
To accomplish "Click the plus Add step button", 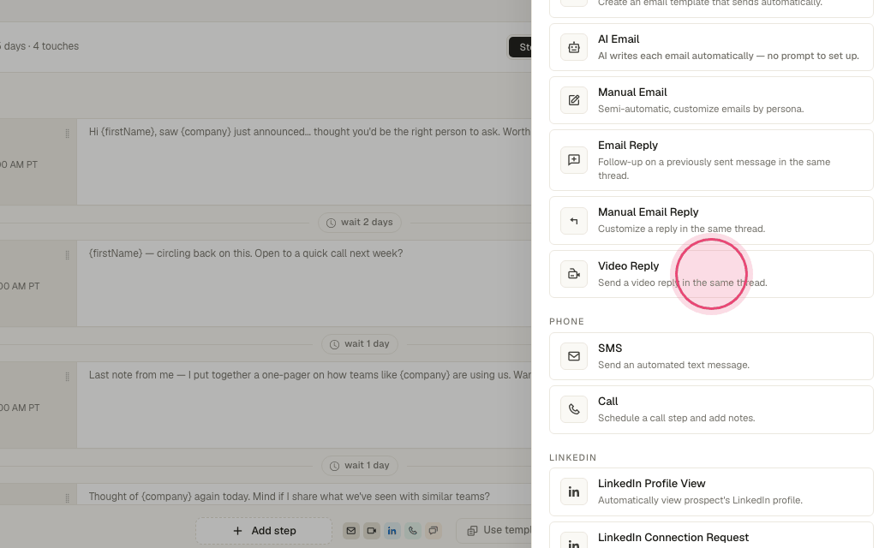I will 264,530.
